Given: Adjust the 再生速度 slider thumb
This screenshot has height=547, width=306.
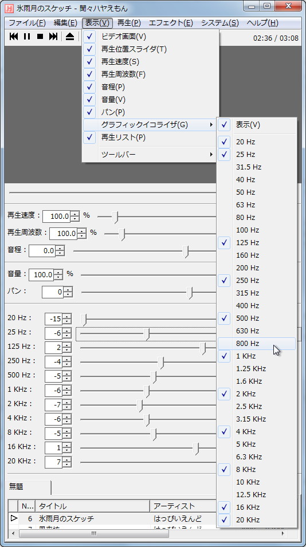Looking at the screenshot, I should 116,217.
